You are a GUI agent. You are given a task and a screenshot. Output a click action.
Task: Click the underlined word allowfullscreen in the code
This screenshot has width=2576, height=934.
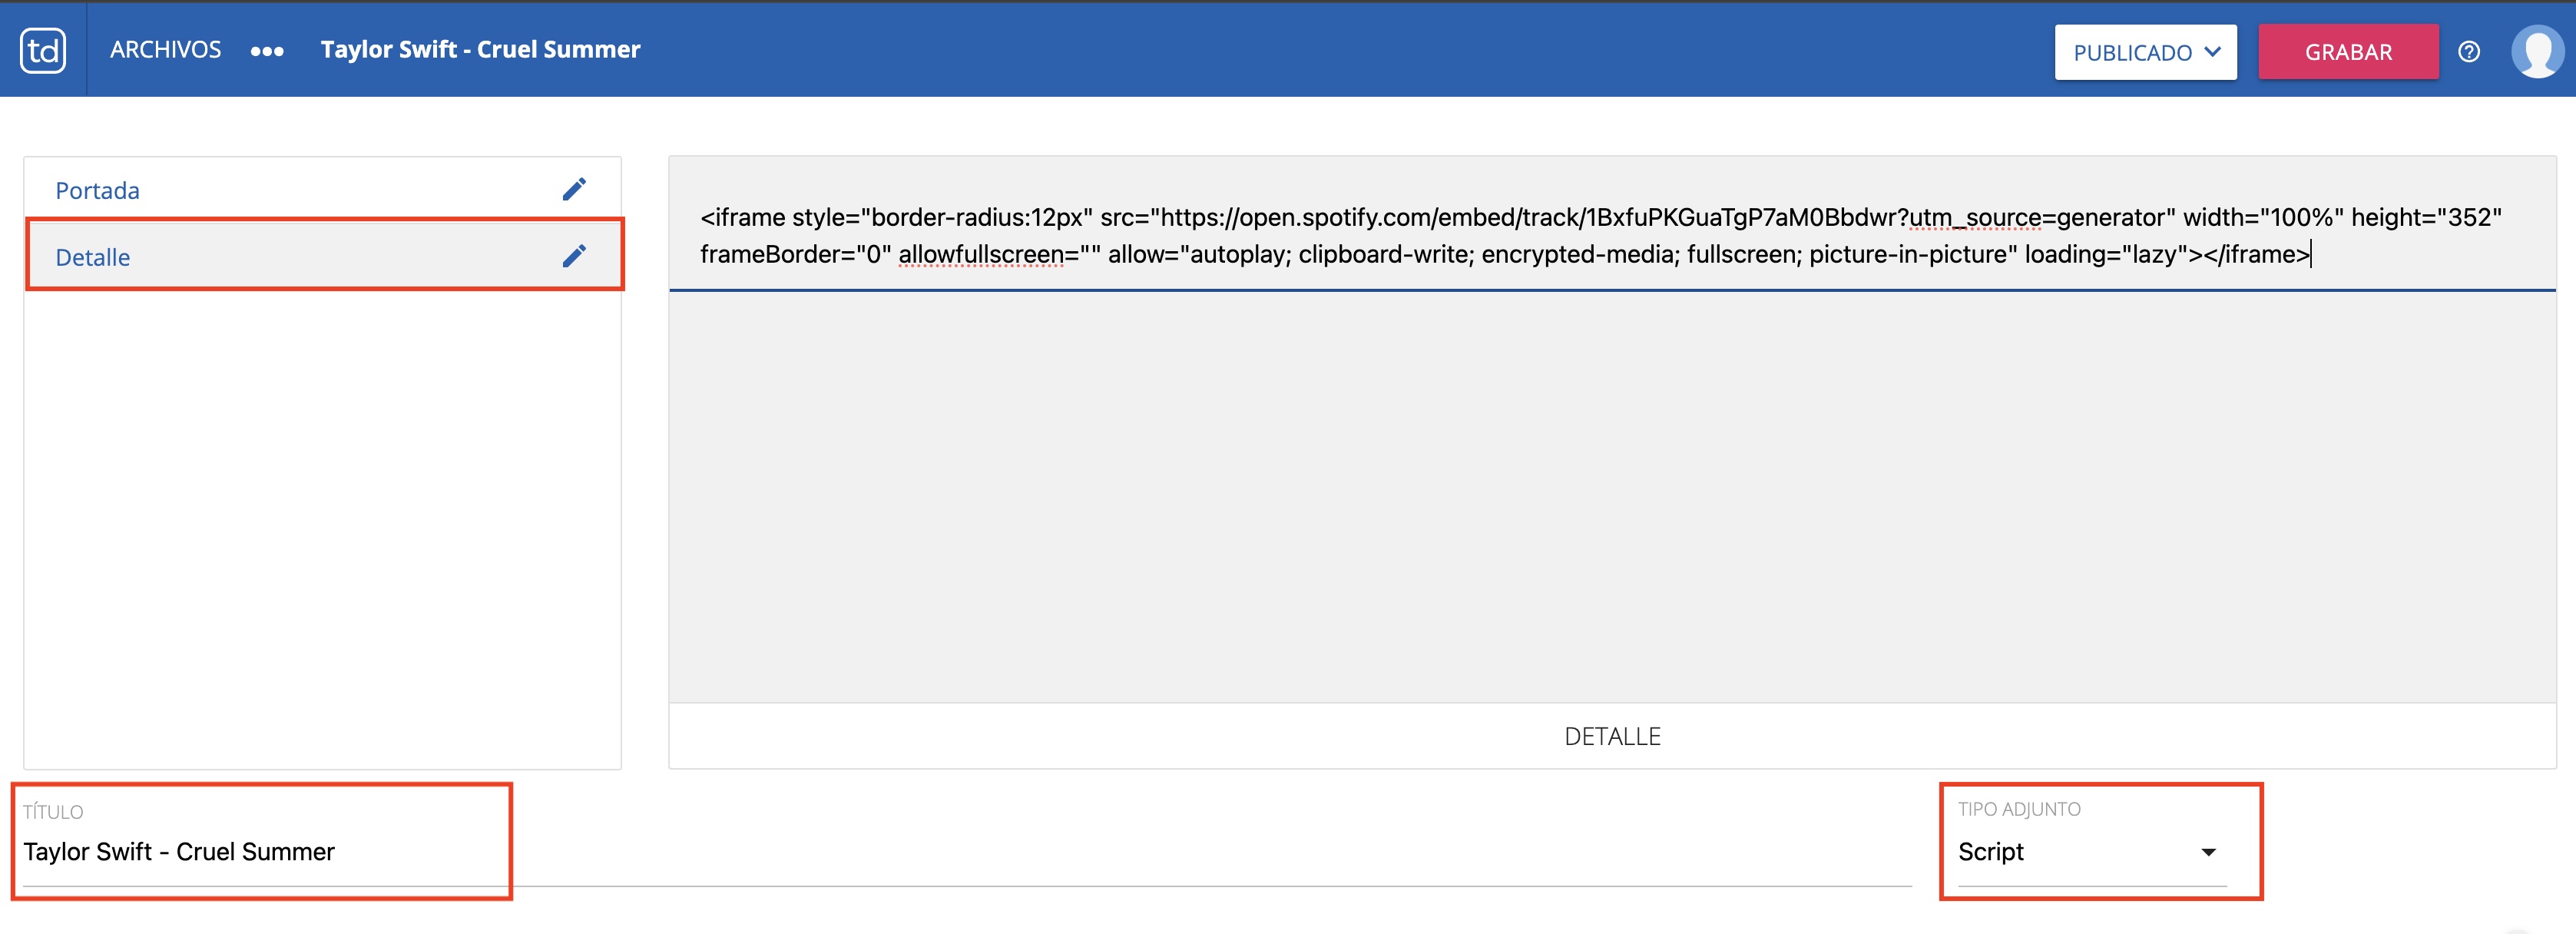[981, 255]
